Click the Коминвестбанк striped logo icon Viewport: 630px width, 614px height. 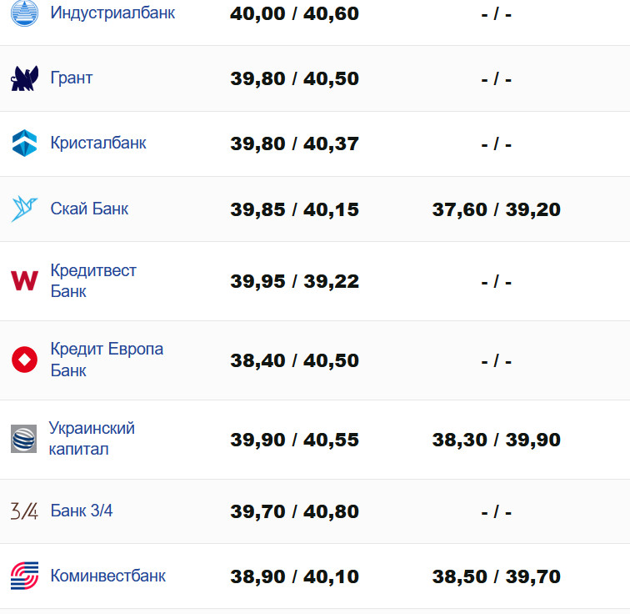coord(24,576)
